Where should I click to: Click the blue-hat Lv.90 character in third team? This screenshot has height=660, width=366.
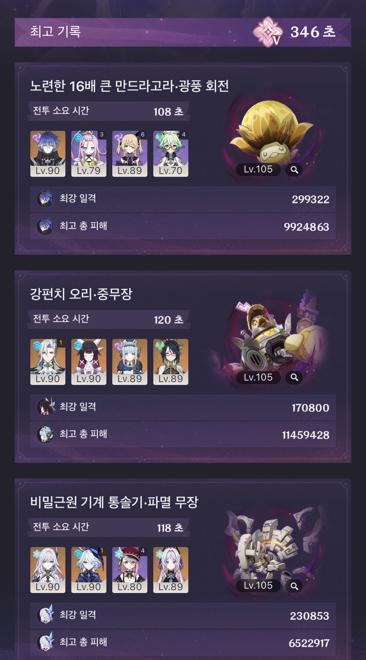[x=89, y=570]
